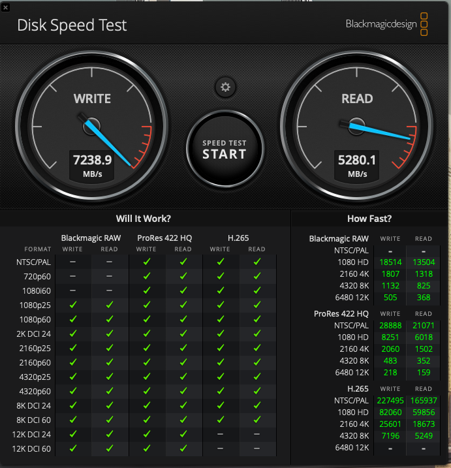The height and width of the screenshot is (468, 451).
Task: Click the H.265 NTSC/PAL write value 227495
Action: [390, 401]
